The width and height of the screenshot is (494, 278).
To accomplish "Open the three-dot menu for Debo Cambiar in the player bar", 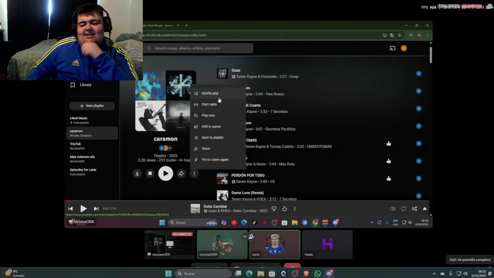I will 294,209.
